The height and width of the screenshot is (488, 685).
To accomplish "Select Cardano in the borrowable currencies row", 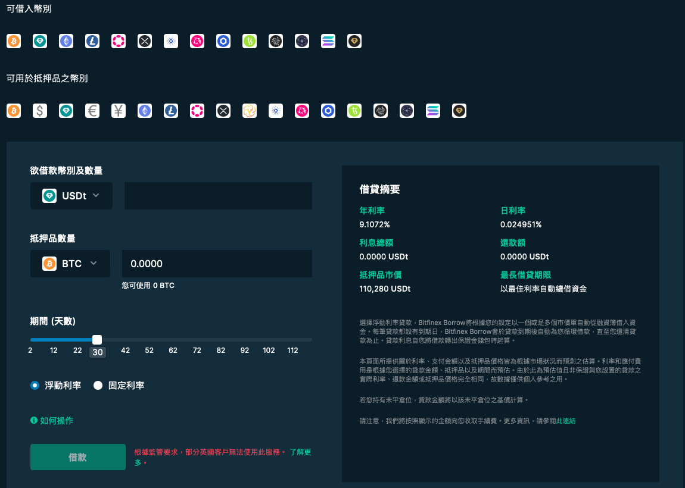I will click(171, 41).
